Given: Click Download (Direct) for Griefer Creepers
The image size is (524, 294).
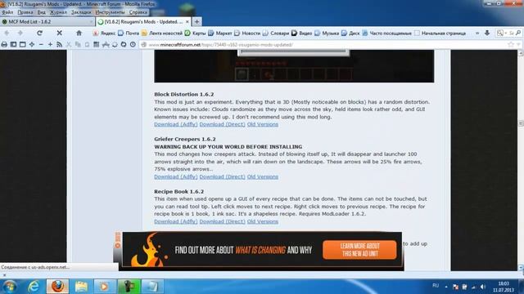Looking at the screenshot, I should 222,176.
